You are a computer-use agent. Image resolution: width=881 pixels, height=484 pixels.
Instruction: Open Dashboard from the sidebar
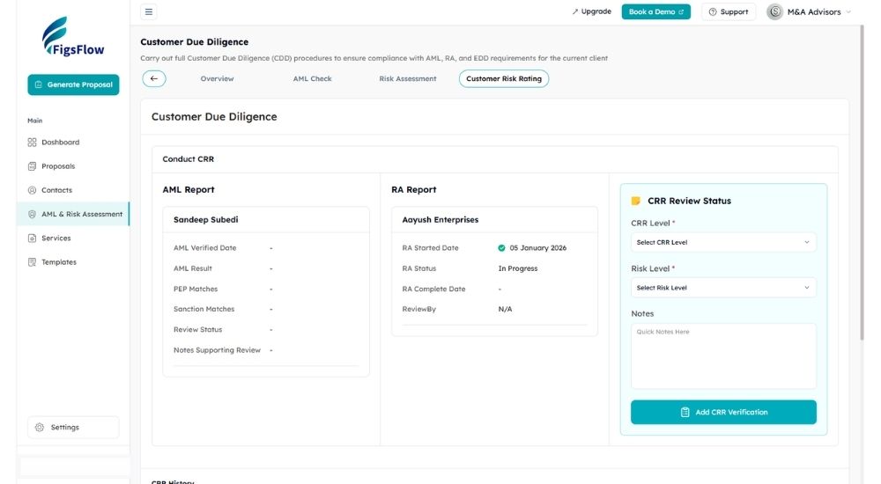pos(73,143)
